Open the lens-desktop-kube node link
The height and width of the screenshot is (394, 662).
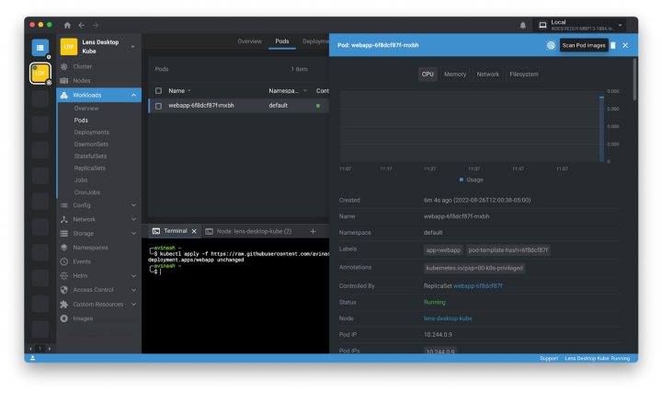click(x=448, y=318)
